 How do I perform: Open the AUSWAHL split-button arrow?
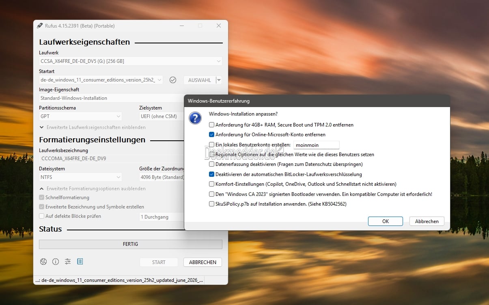coord(219,80)
